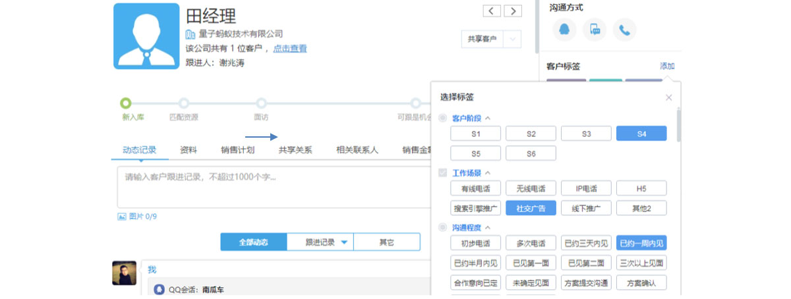Click the company building icon
Image resolution: width=791 pixels, height=299 pixels.
tap(190, 34)
